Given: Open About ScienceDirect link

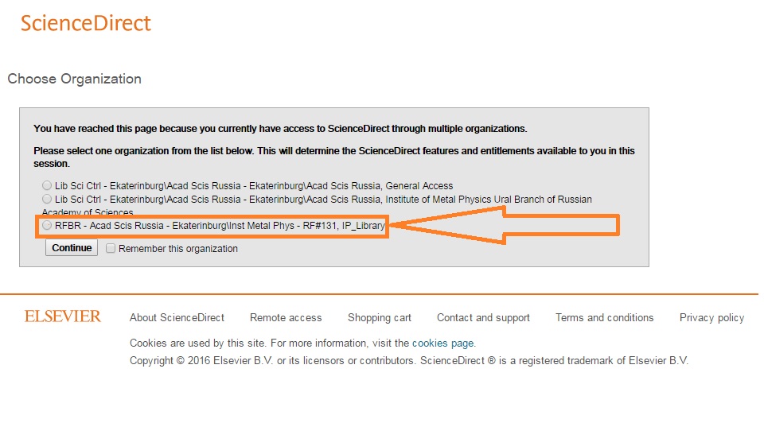Looking at the screenshot, I should pyautogui.click(x=177, y=318).
